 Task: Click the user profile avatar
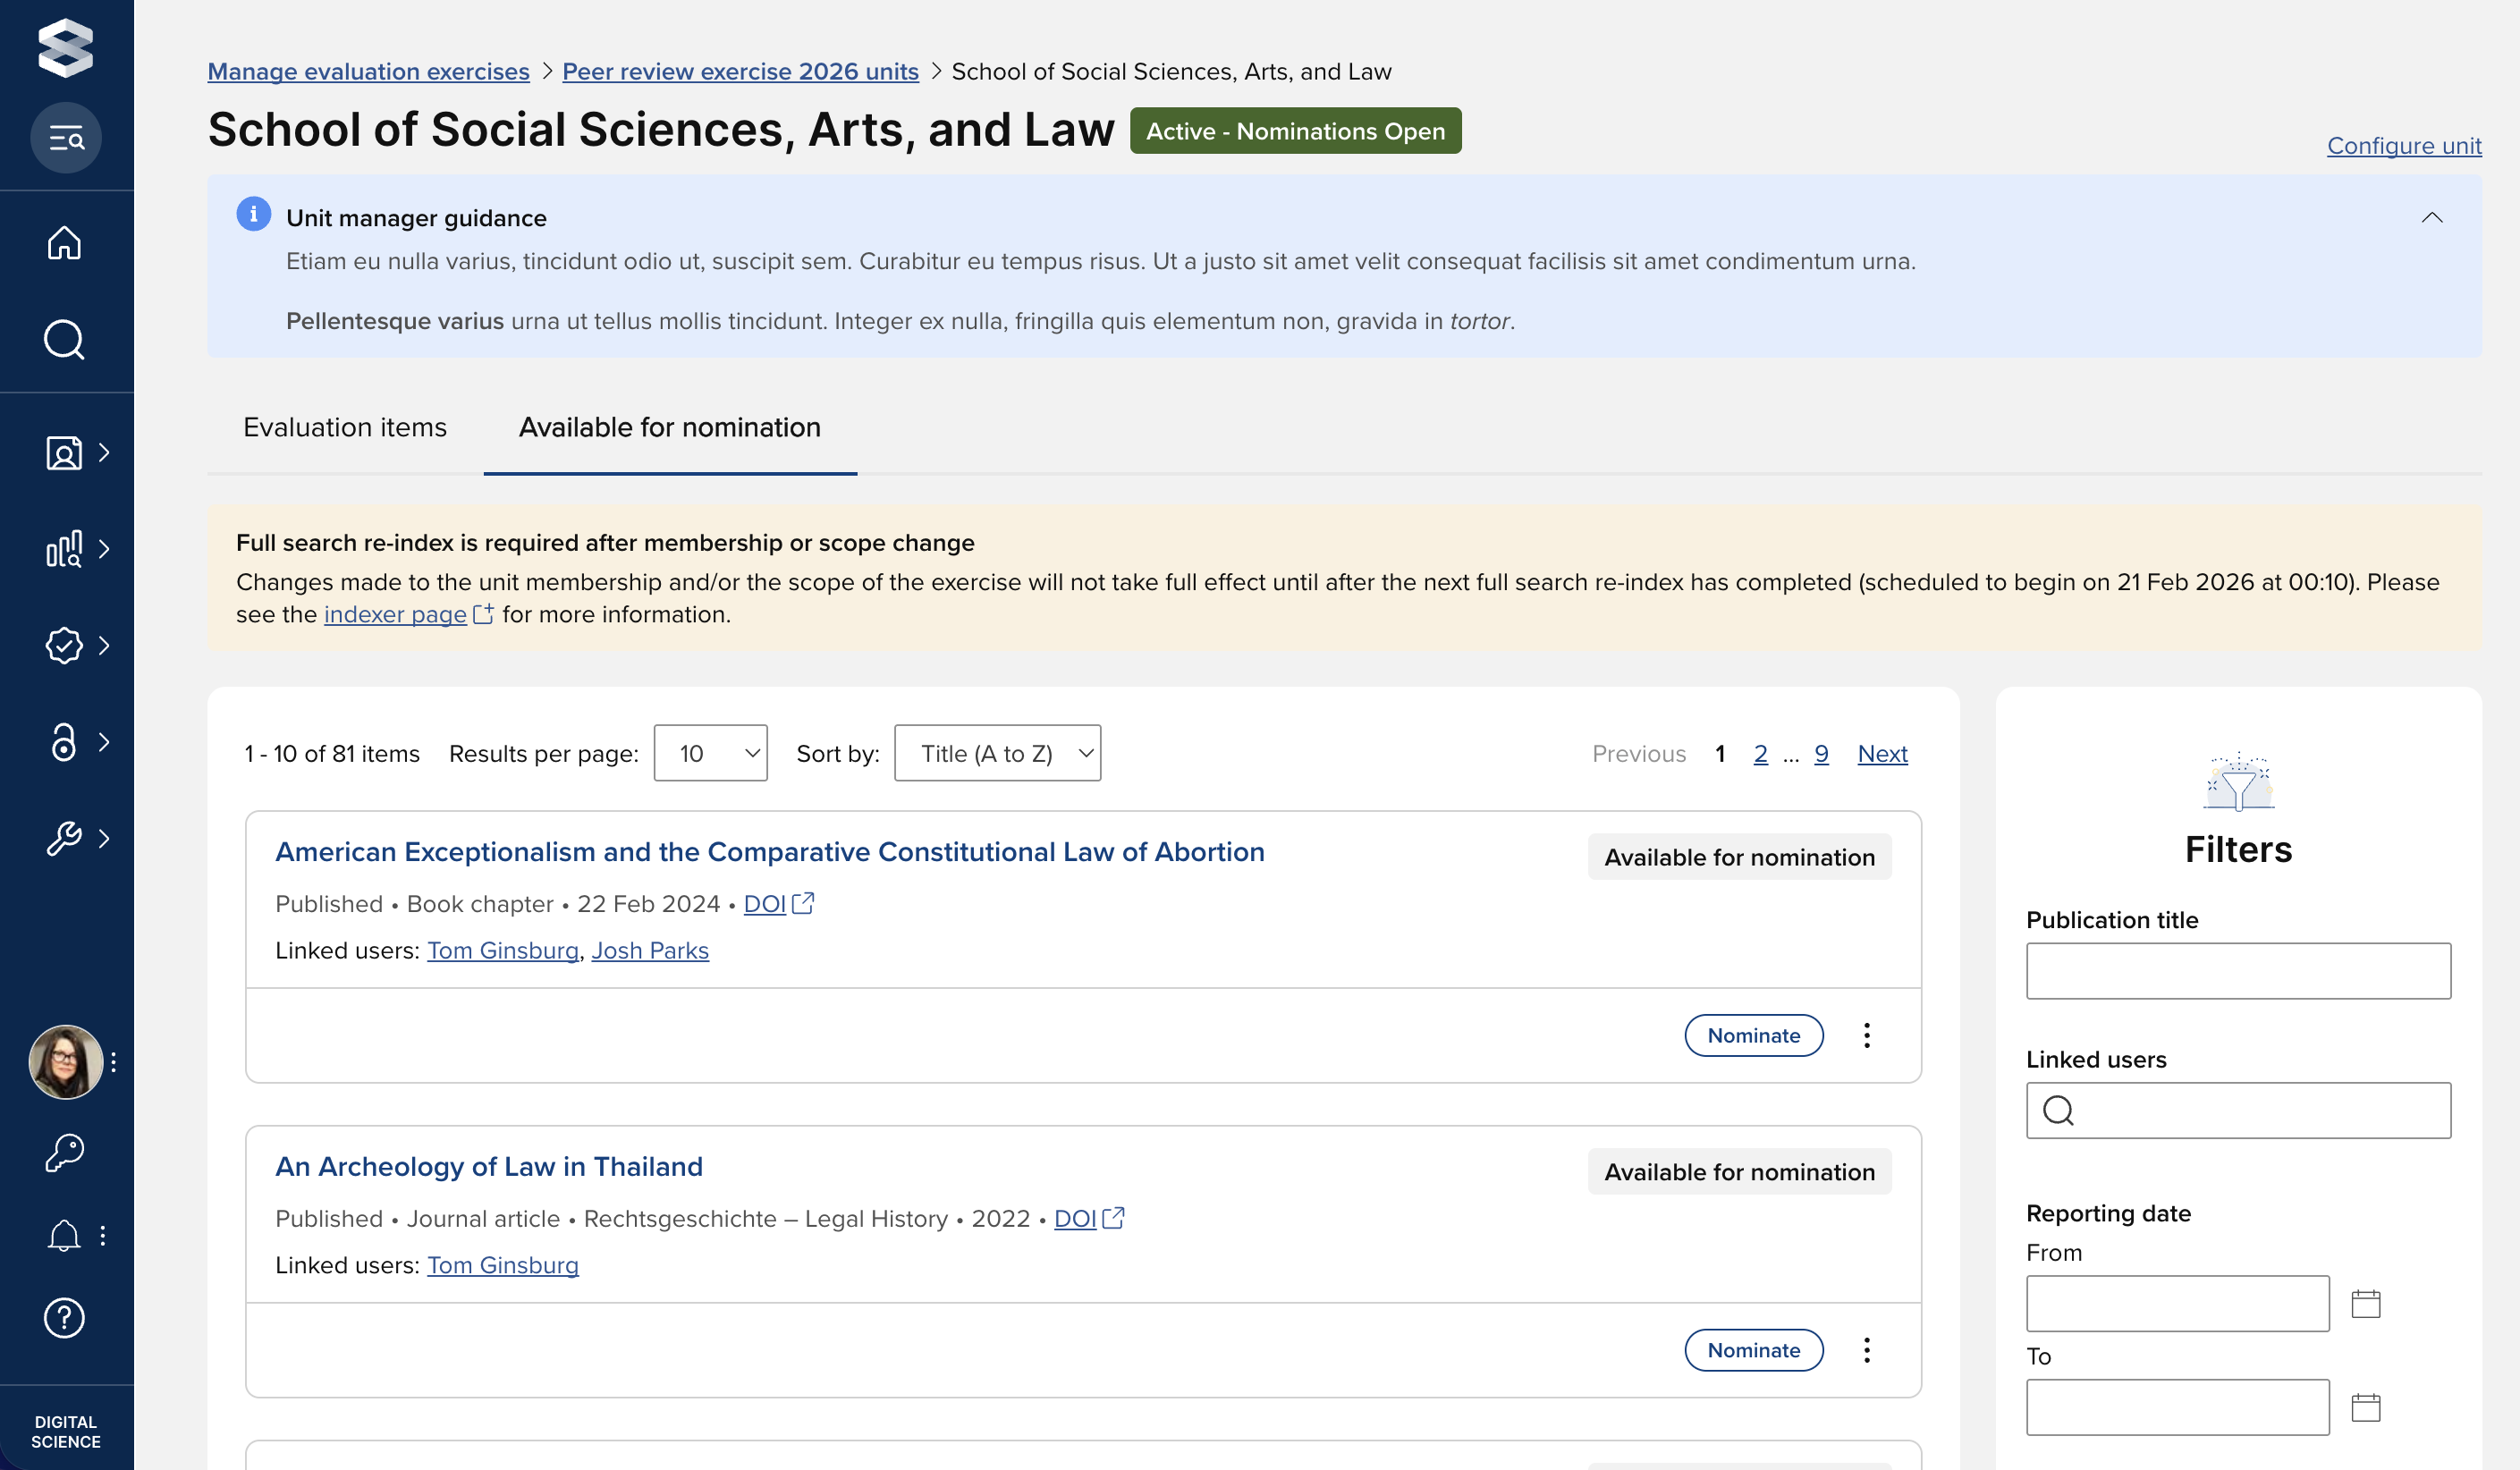[65, 1062]
